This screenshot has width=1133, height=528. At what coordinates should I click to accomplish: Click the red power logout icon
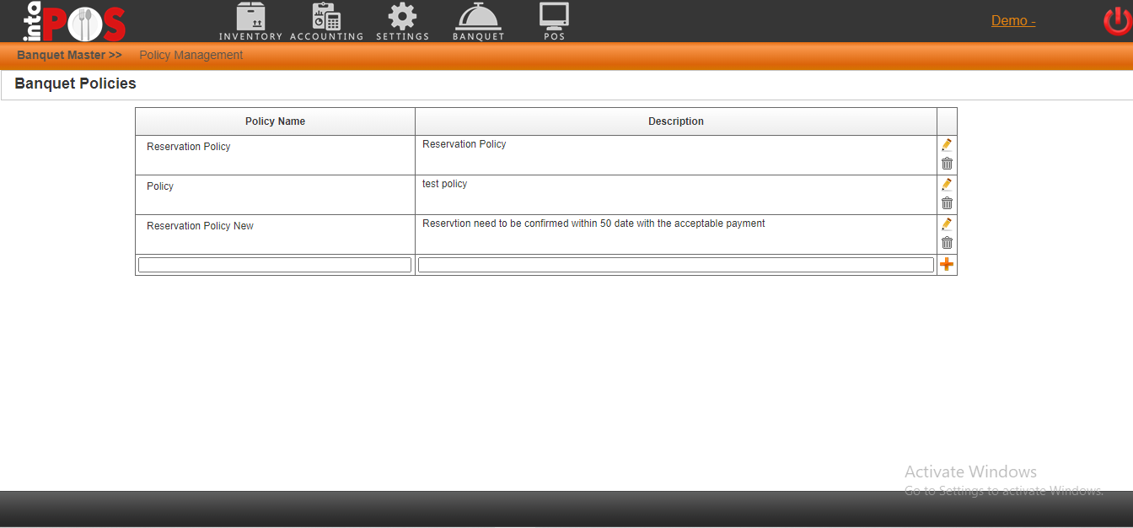pyautogui.click(x=1117, y=21)
